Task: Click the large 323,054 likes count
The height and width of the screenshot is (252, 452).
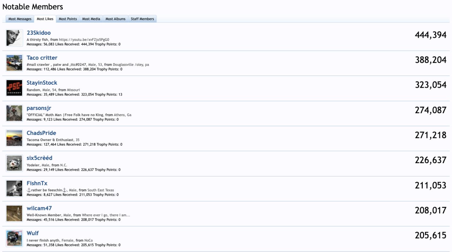Action: [x=431, y=85]
